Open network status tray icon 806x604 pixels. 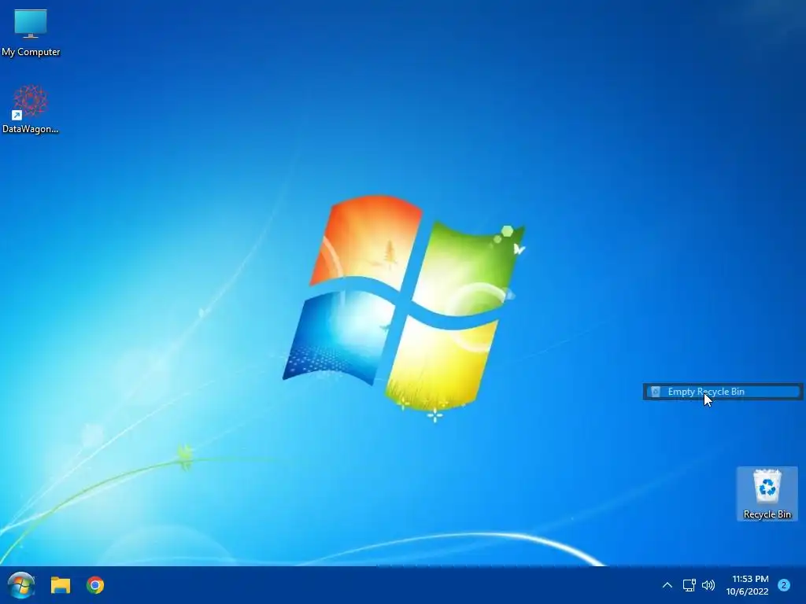click(689, 585)
